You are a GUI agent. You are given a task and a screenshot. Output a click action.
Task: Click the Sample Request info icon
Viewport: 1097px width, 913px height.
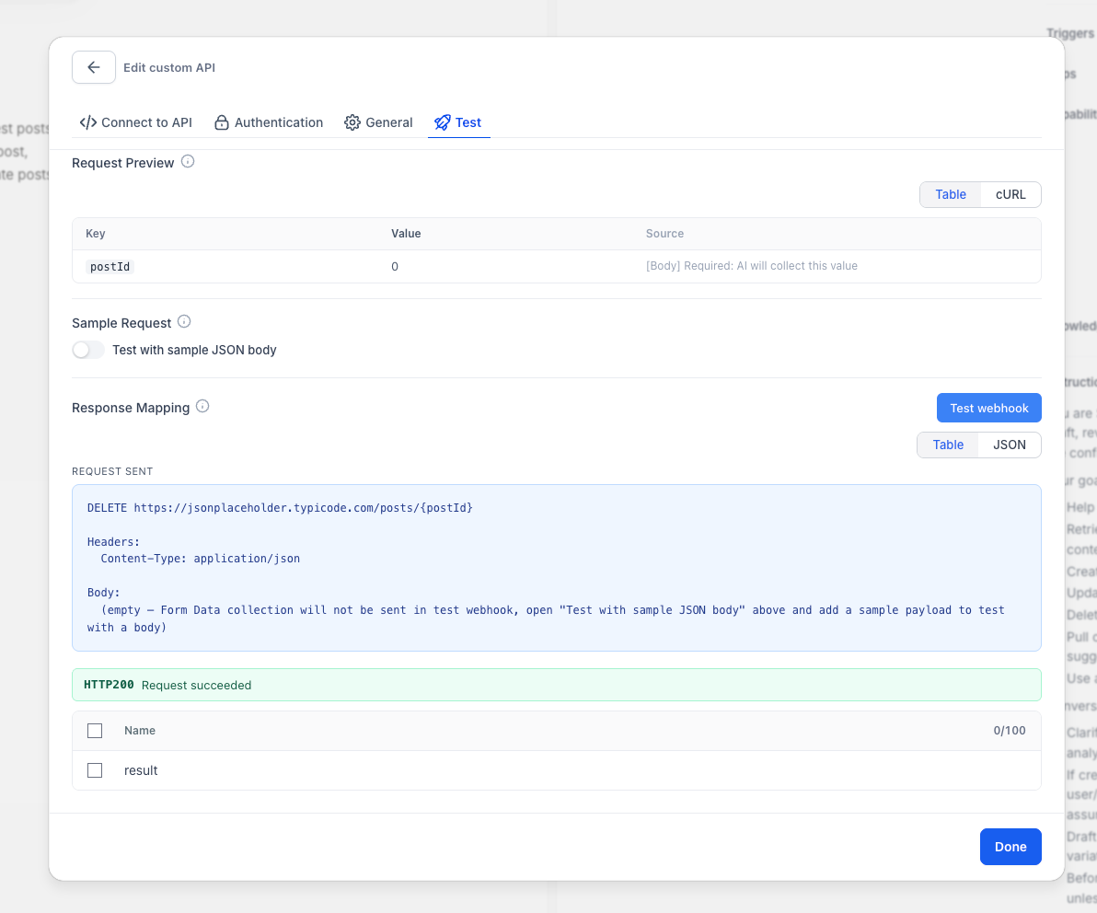[x=184, y=322]
